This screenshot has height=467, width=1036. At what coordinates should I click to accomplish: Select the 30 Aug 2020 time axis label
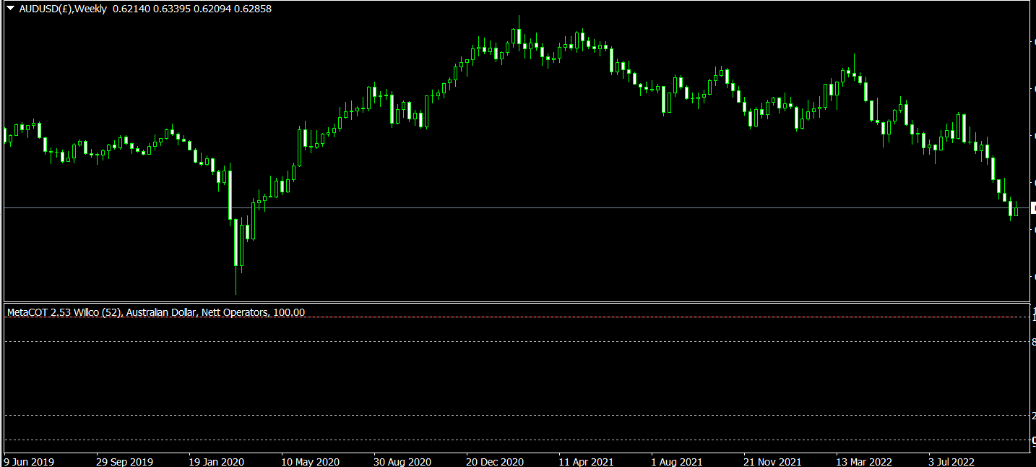(x=402, y=461)
